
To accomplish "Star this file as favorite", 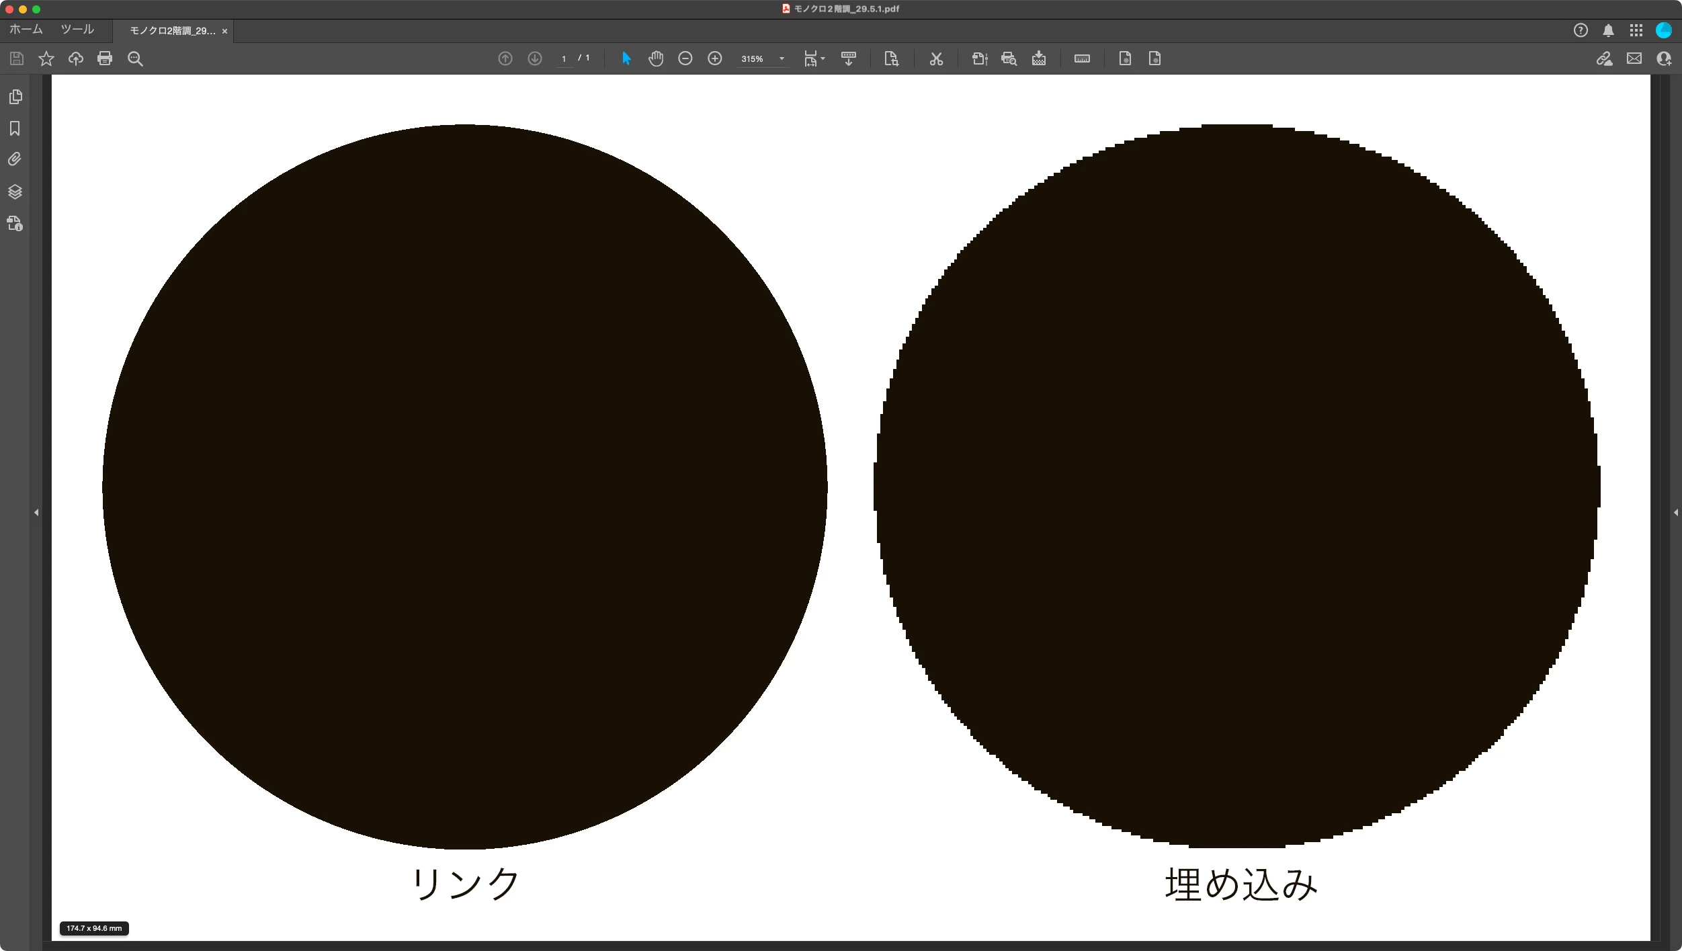I will point(46,58).
